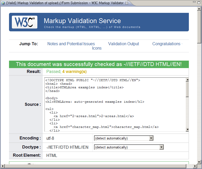Viewport: 202px width, 169px height.
Task: Follow the Icons jump link
Action: pos(97,48)
